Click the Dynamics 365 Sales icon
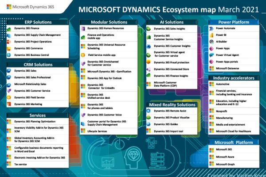 point(9,71)
